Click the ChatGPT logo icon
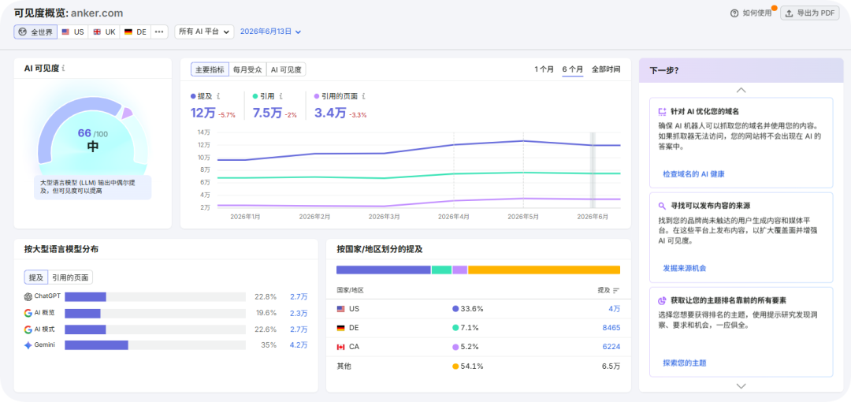Image resolution: width=851 pixels, height=402 pixels. point(28,296)
